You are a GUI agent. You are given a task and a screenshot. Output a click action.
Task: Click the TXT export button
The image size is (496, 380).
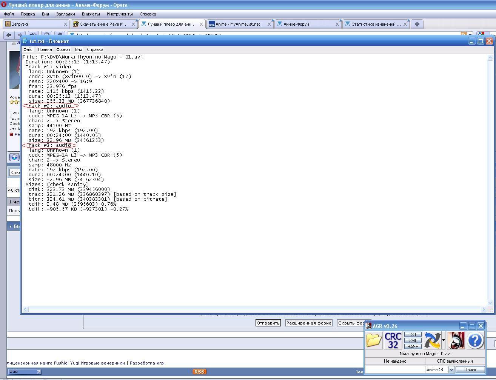pos(413,335)
